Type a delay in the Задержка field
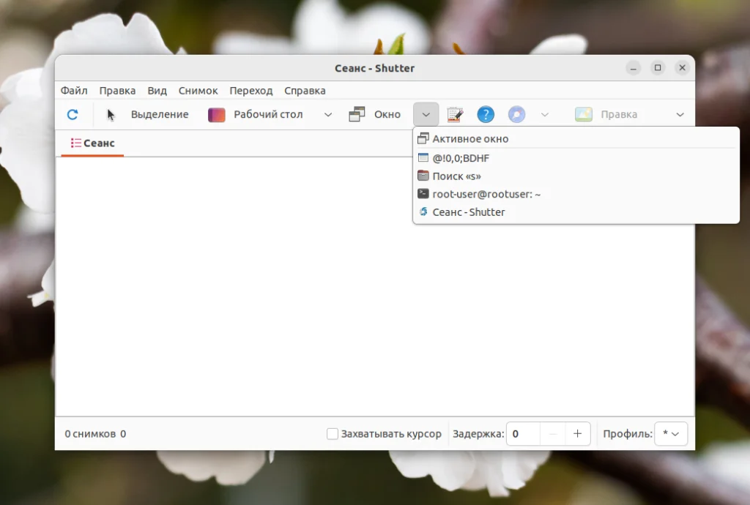The width and height of the screenshot is (750, 505). tap(522, 433)
